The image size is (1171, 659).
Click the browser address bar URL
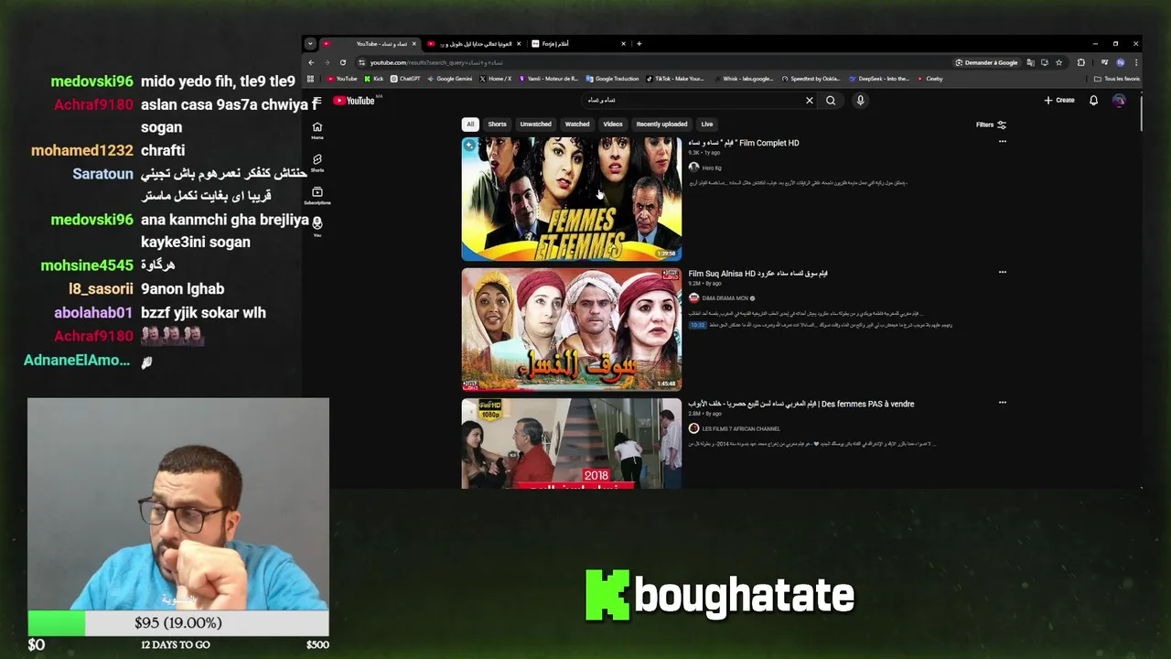436,62
